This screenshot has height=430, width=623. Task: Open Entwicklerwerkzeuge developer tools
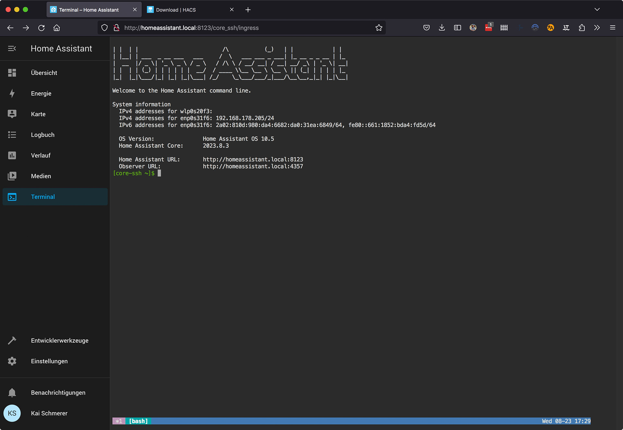(x=59, y=340)
